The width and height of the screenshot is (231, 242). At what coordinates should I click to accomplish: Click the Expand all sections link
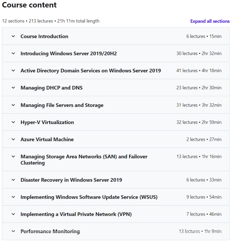point(210,21)
